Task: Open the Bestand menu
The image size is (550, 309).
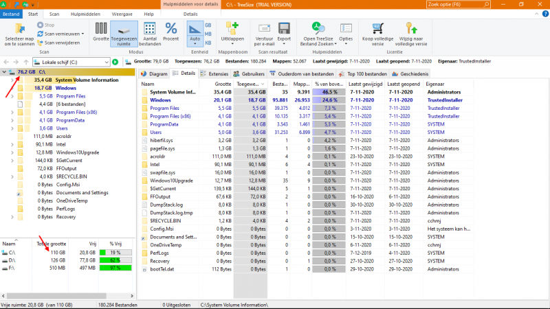Action: click(11, 14)
